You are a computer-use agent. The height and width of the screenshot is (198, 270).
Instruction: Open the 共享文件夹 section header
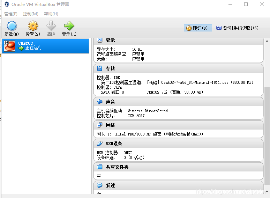pyautogui.click(x=178, y=167)
